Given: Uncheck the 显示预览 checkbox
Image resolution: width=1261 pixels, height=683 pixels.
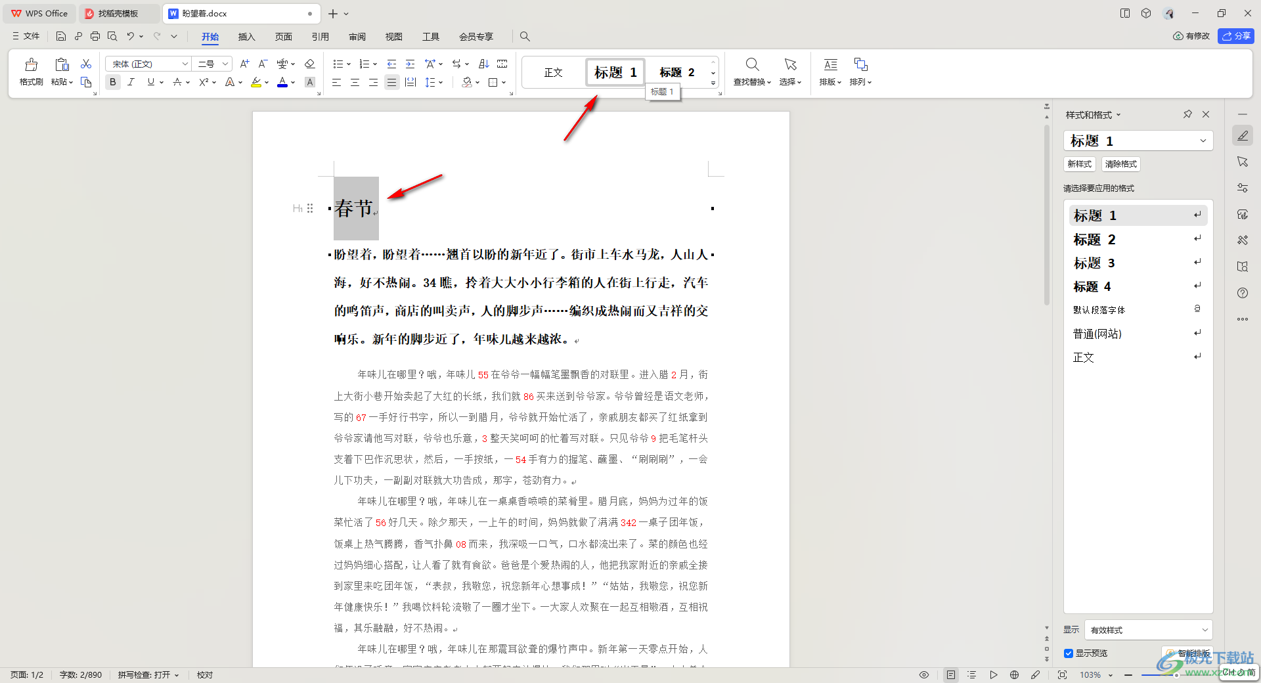Looking at the screenshot, I should tap(1069, 653).
